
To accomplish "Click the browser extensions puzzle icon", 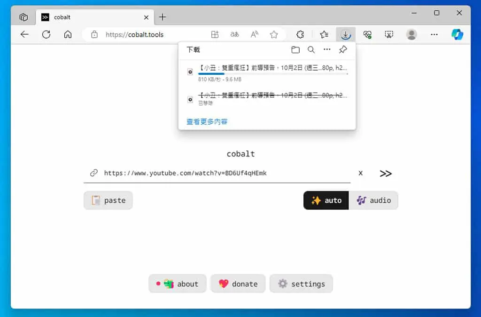I will 300,34.
